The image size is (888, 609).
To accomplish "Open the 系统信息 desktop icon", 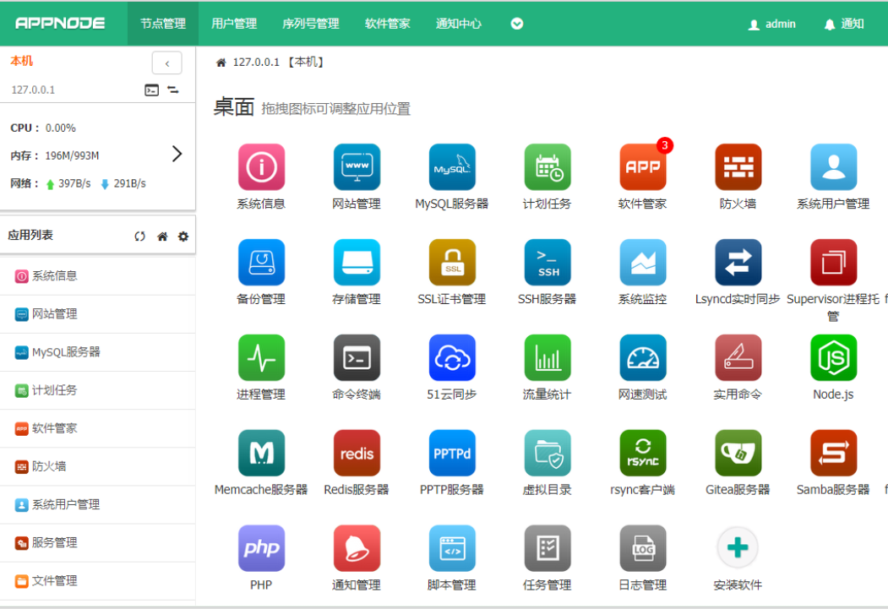I will 261,167.
